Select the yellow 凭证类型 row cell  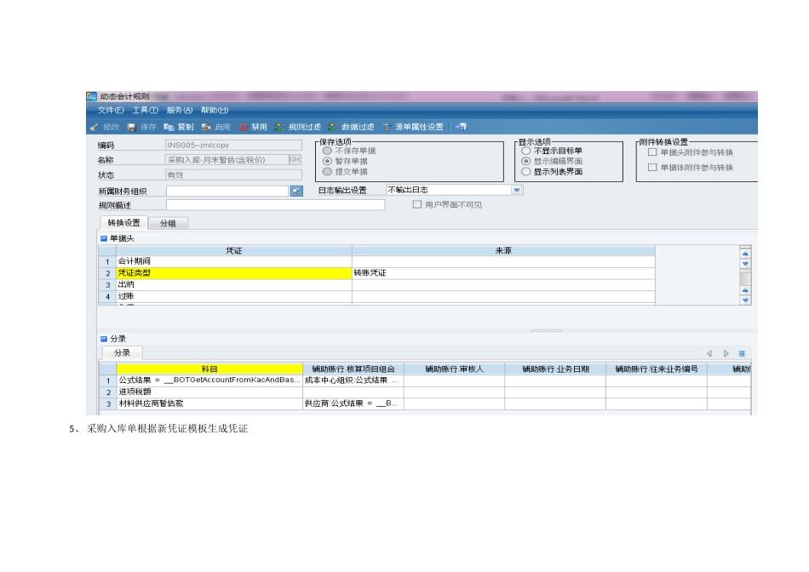pos(234,273)
